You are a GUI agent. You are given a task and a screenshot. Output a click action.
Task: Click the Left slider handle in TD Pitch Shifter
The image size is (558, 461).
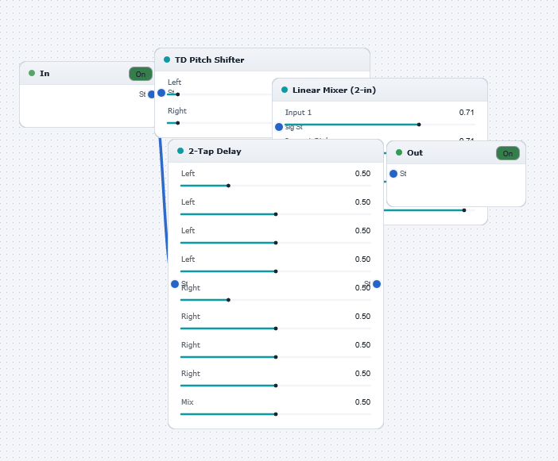[177, 94]
